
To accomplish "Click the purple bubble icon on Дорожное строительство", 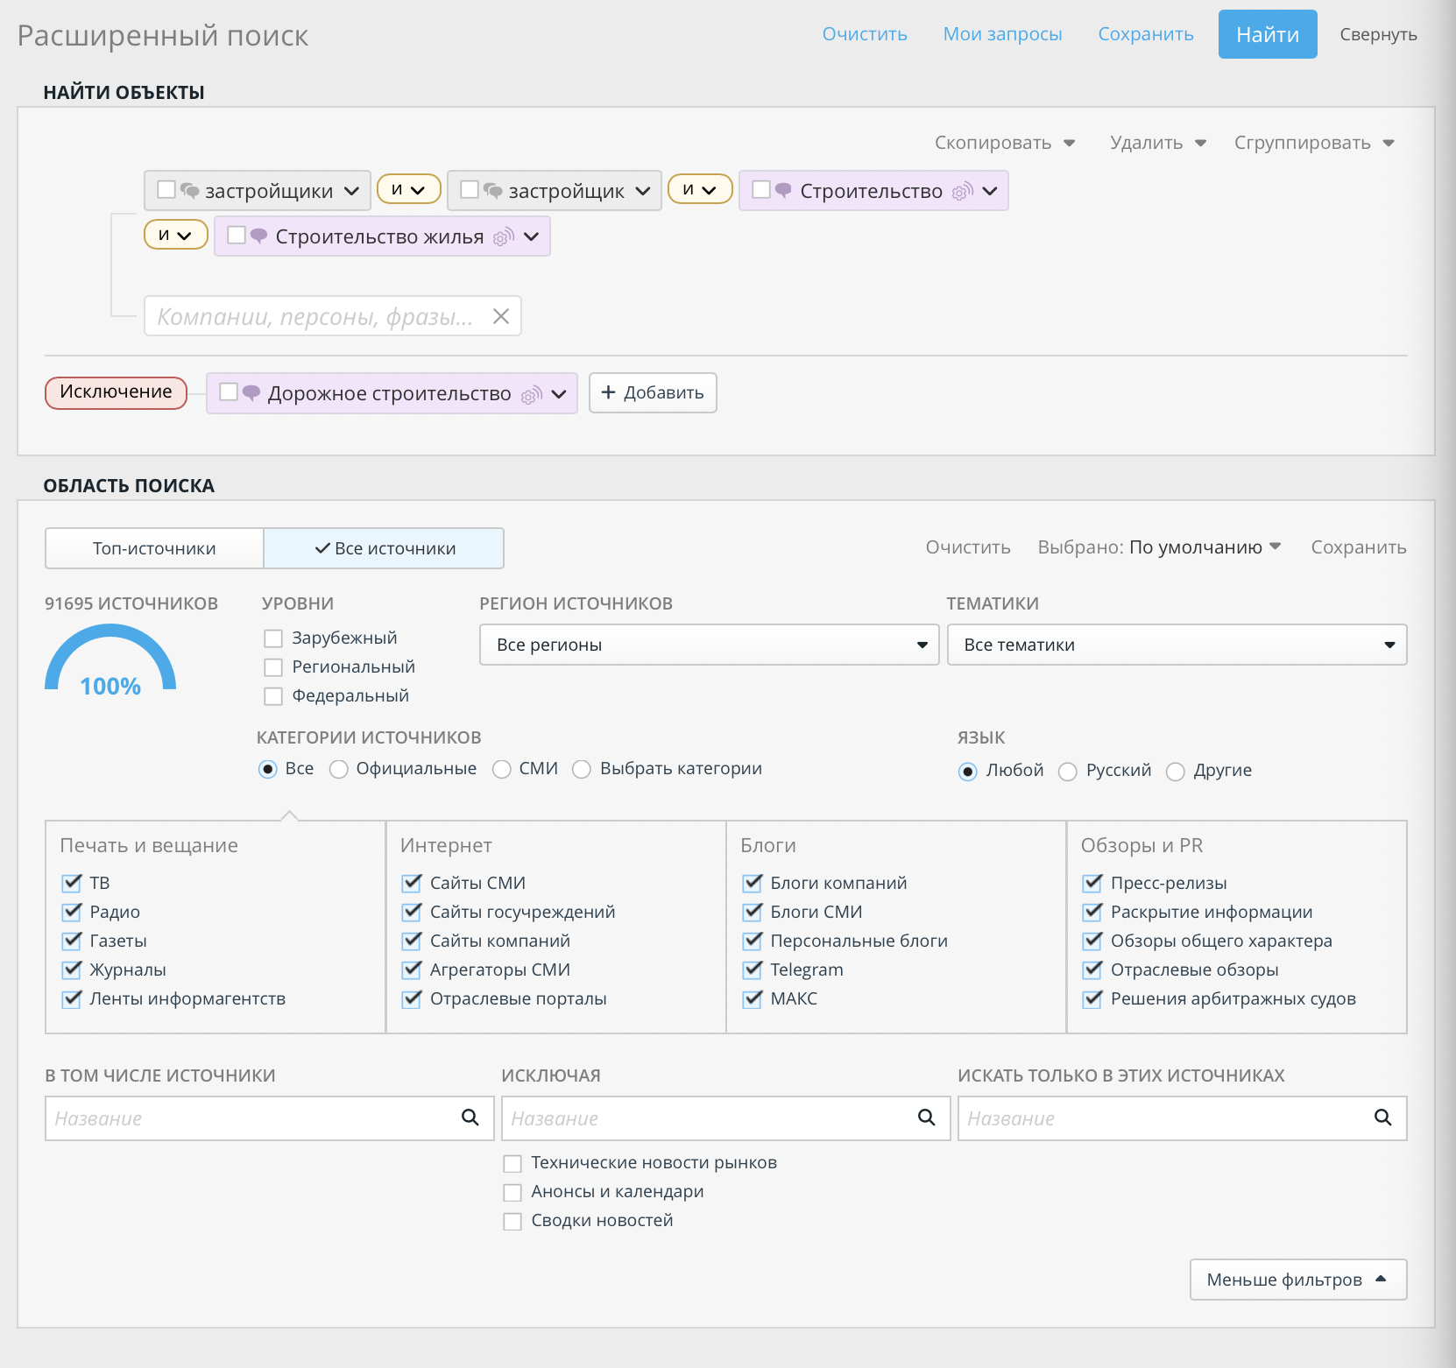I will click(251, 392).
